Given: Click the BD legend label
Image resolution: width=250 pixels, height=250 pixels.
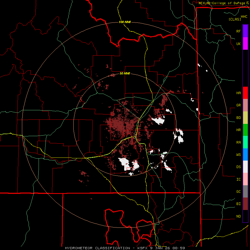Looking at the screenshot, I should click(238, 118).
